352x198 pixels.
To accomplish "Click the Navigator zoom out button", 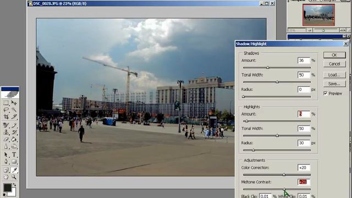I will click(310, 30).
